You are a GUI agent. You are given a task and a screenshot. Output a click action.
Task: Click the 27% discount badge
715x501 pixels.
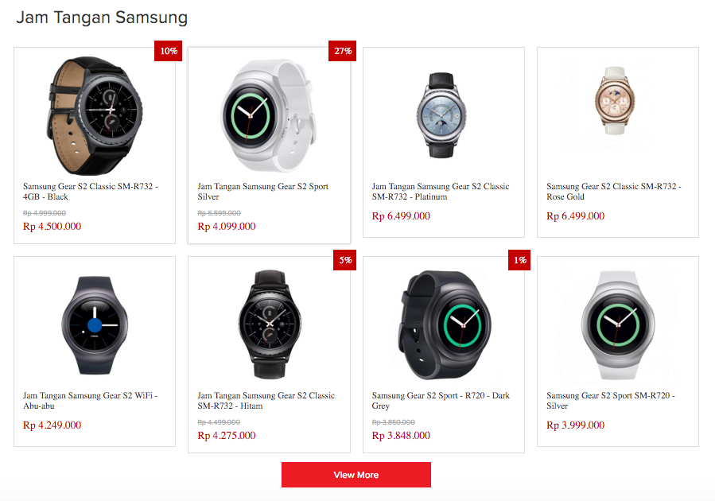pyautogui.click(x=343, y=51)
